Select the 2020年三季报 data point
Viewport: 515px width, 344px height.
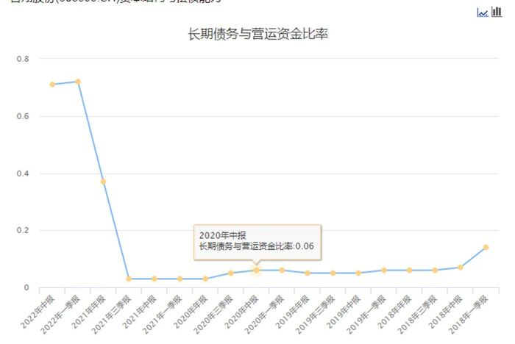tap(231, 273)
